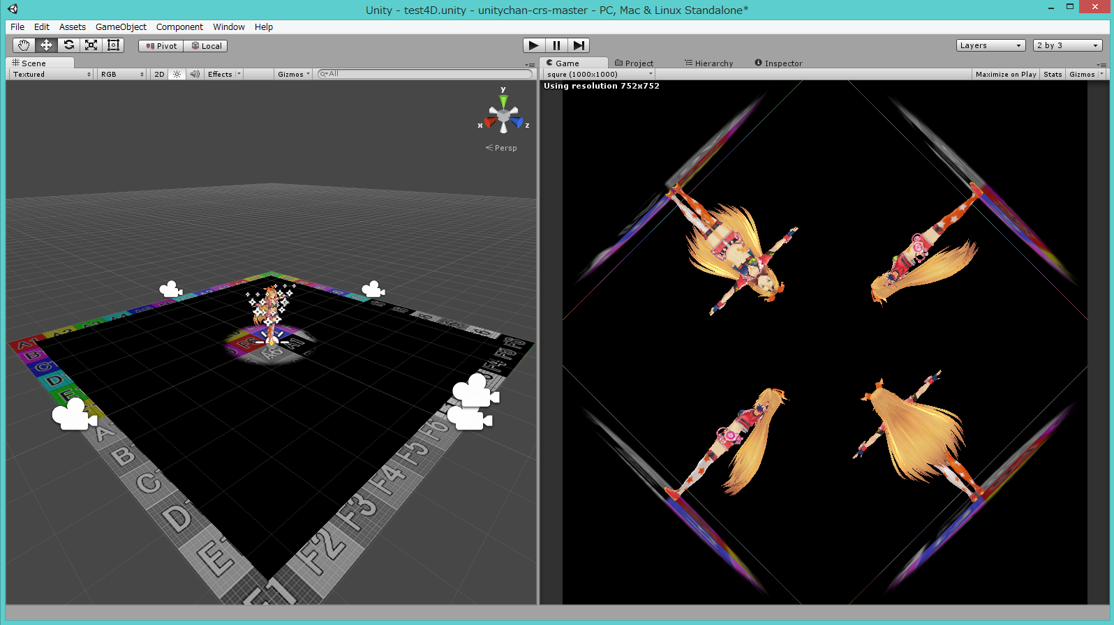Open the File menu
Viewport: 1114px width, 625px height.
tap(17, 27)
